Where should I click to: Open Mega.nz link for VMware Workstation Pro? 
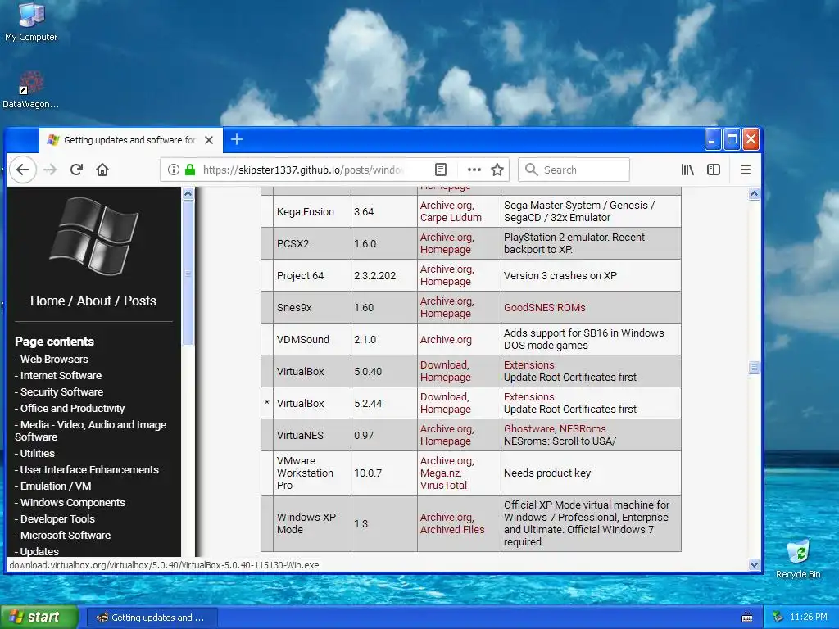(x=440, y=473)
